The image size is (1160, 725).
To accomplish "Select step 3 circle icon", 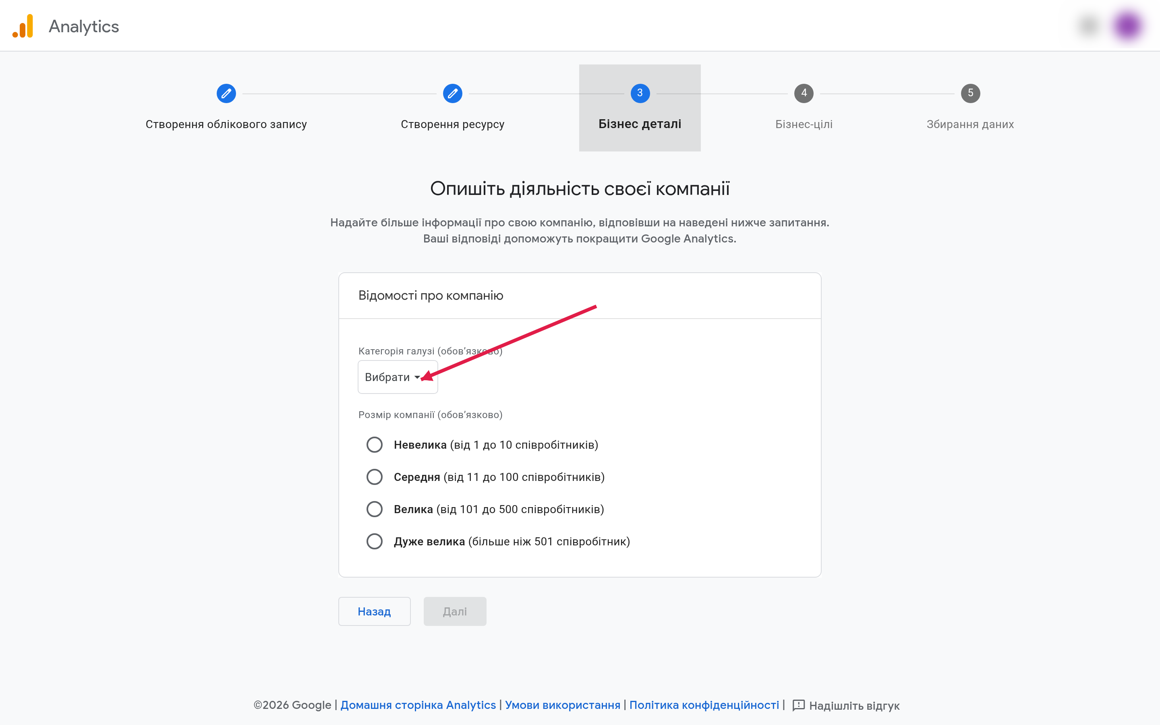I will click(x=640, y=93).
